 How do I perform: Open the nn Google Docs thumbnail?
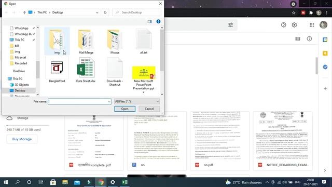point(157,141)
